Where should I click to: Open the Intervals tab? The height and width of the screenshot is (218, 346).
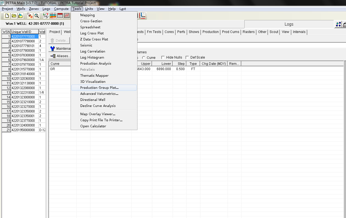(x=299, y=32)
